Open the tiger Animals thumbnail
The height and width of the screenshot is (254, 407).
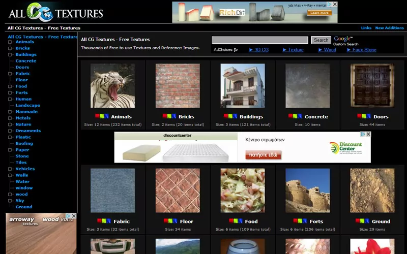pyautogui.click(x=112, y=85)
